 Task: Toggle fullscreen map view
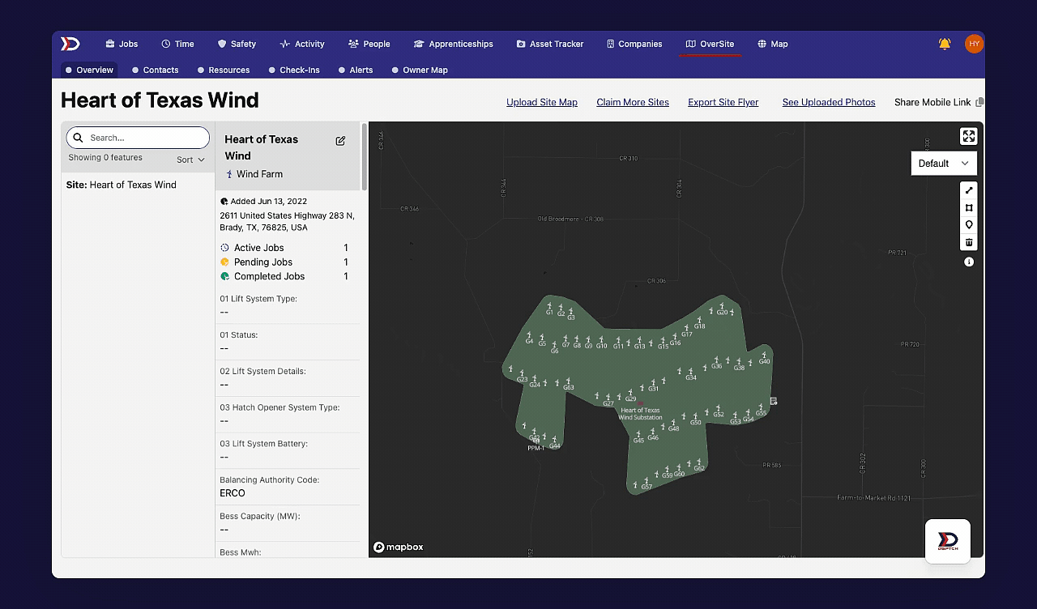pos(968,136)
